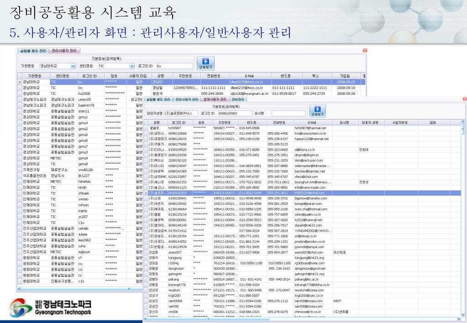Click 상세보기 icon in the front 업체사용자 window

(x=317, y=112)
